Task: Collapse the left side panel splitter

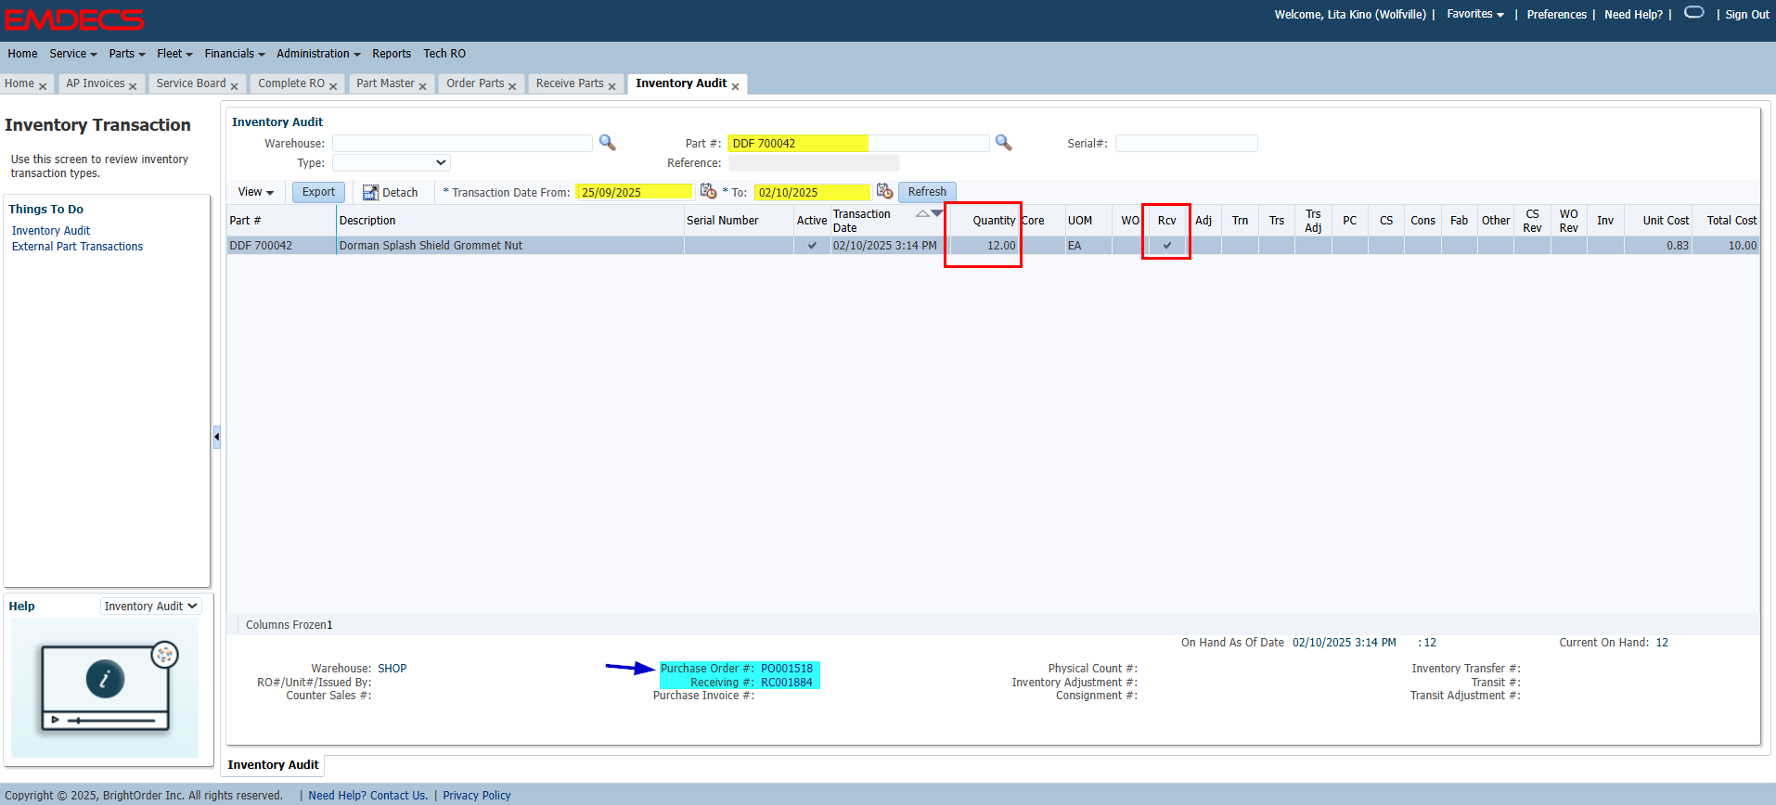Action: (217, 436)
